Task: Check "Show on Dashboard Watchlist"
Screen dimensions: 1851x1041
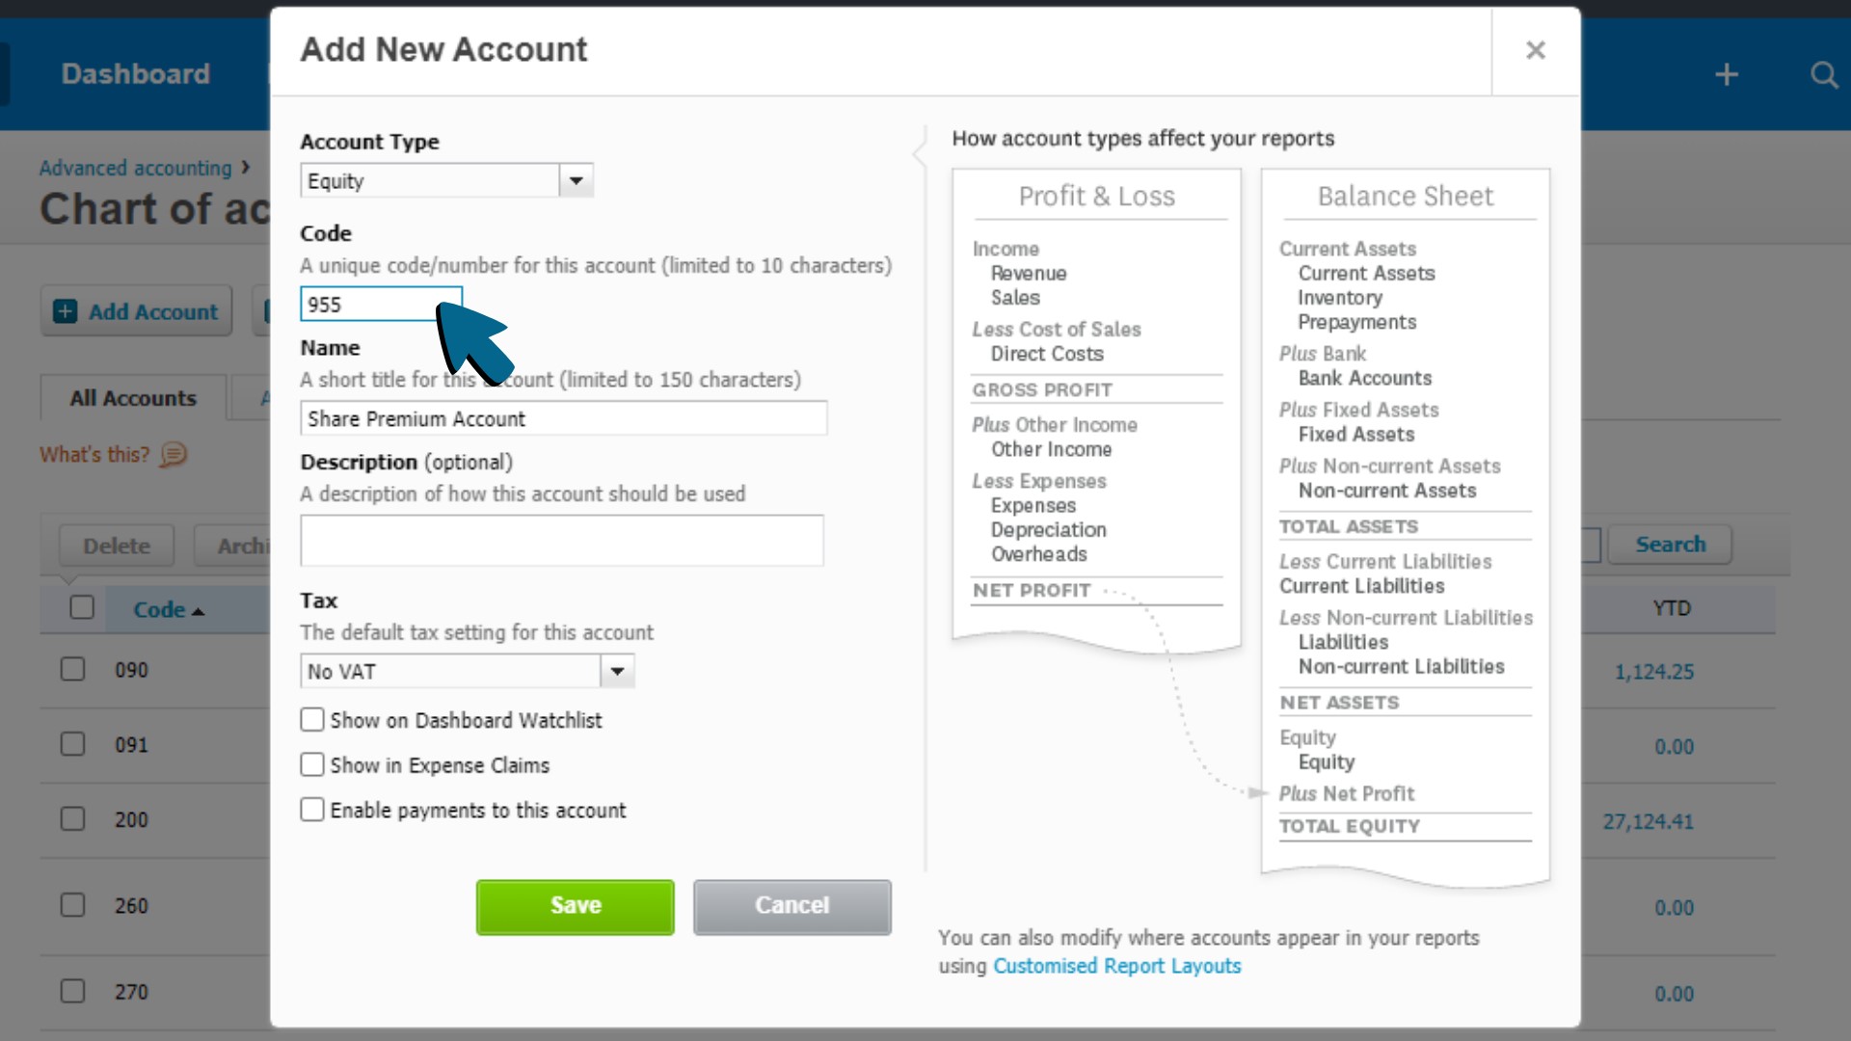Action: click(311, 719)
